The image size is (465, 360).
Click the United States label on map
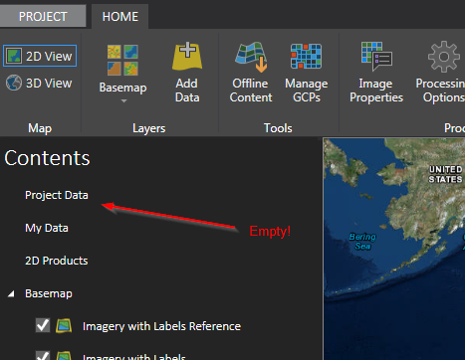(445, 174)
